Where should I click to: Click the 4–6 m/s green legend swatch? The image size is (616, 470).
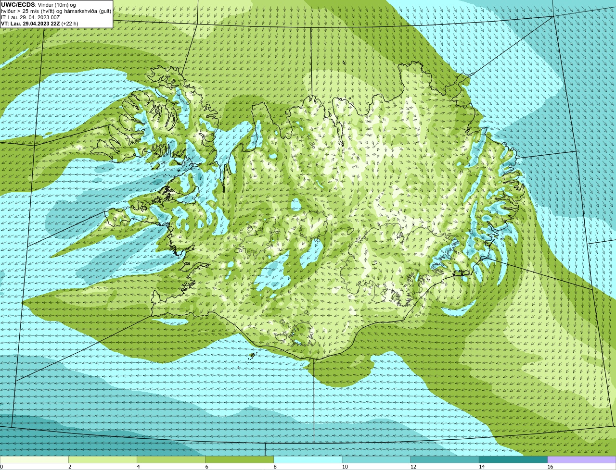pos(171,459)
